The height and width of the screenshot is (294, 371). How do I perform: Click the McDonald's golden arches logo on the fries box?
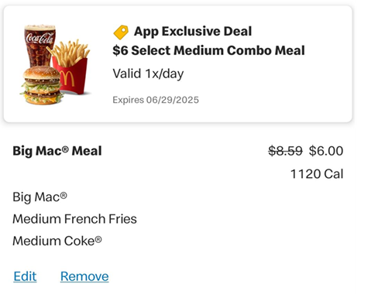coord(67,78)
